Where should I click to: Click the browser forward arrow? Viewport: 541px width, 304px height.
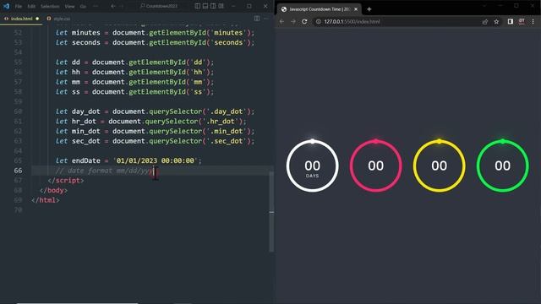pos(293,21)
